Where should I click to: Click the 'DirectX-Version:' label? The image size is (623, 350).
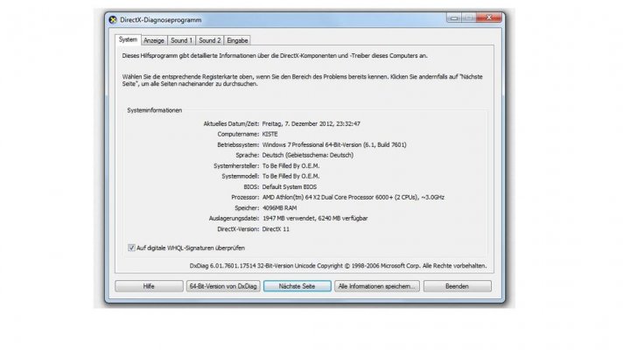(238, 229)
